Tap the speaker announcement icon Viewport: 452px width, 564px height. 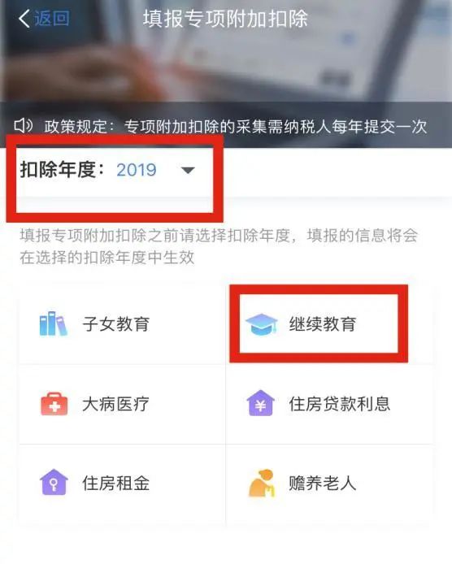pos(24,125)
